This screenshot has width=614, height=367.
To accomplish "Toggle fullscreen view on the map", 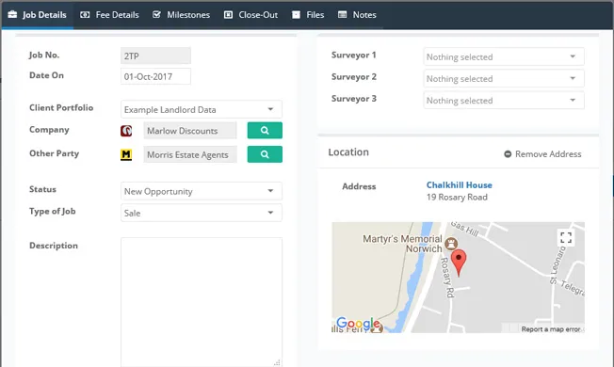I will point(566,237).
